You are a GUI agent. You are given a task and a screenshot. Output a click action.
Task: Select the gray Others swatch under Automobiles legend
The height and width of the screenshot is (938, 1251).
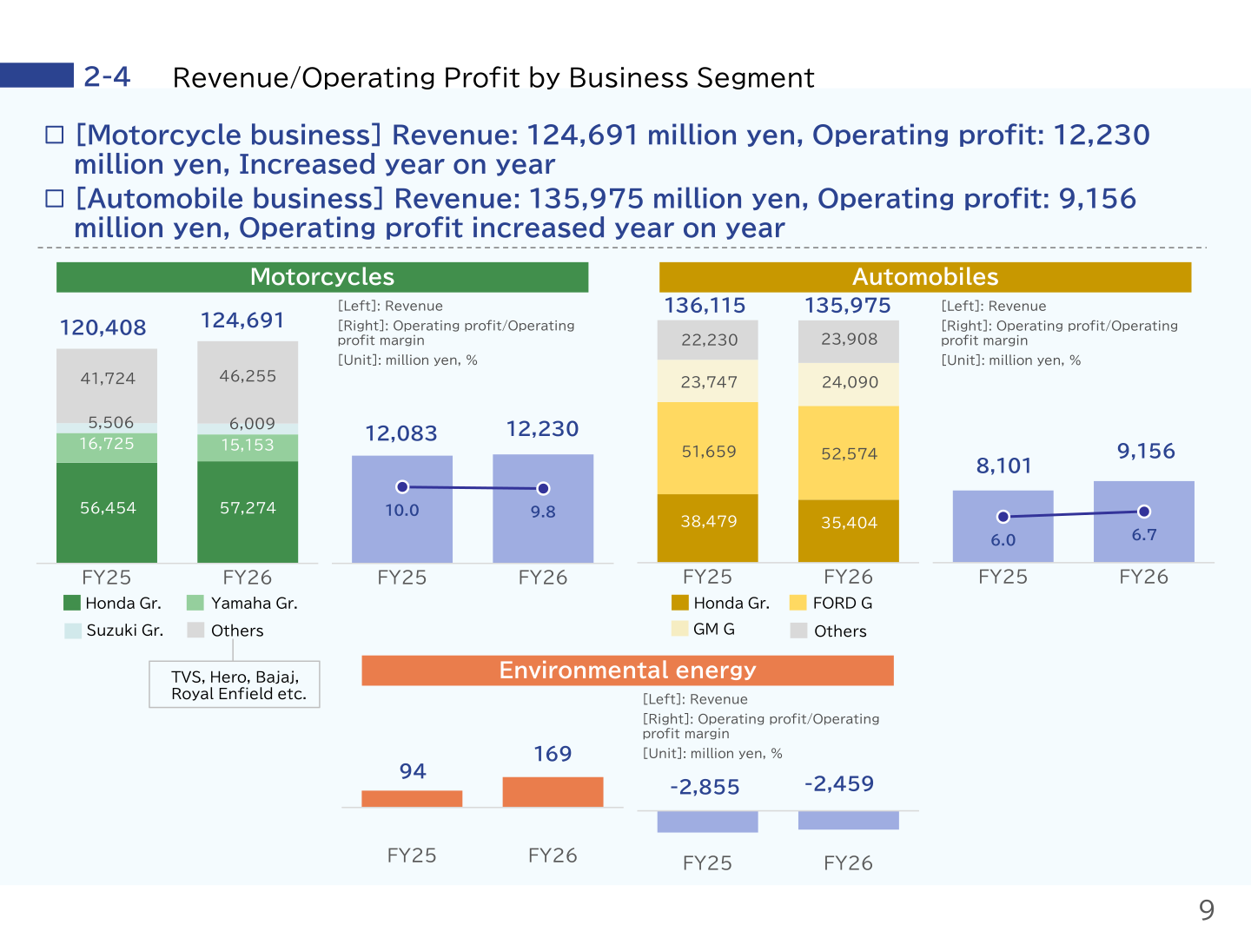798,631
